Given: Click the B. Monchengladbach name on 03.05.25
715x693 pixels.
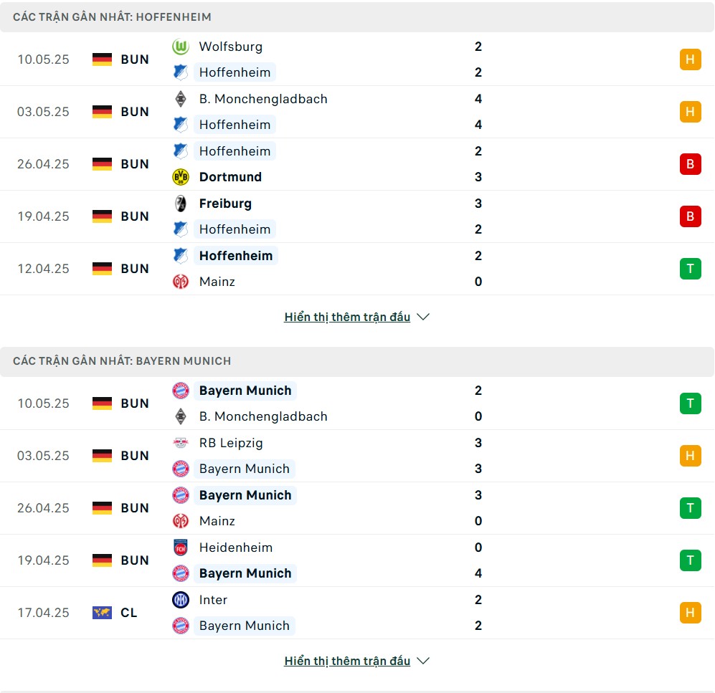Looking at the screenshot, I should pos(263,99).
